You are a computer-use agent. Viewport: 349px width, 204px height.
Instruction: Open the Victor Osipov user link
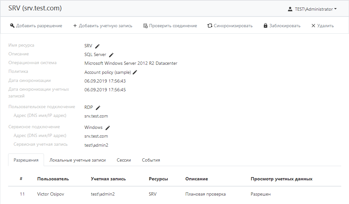(51, 194)
